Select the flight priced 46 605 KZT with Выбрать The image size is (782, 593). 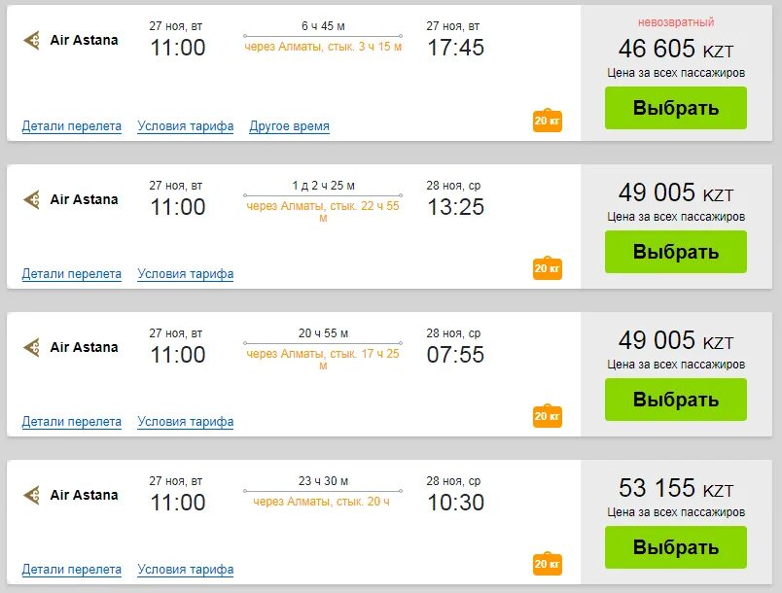click(x=676, y=108)
